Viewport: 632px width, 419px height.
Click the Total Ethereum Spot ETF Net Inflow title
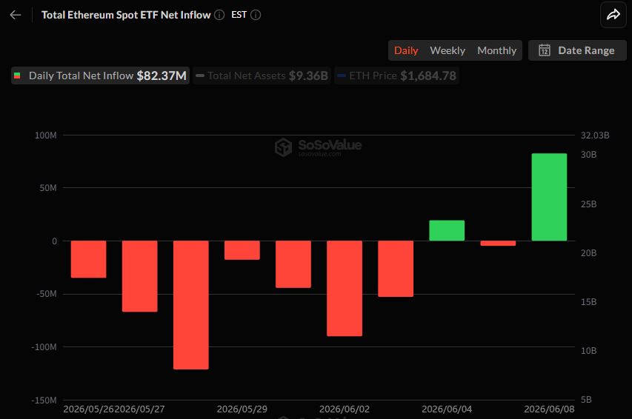pyautogui.click(x=126, y=15)
